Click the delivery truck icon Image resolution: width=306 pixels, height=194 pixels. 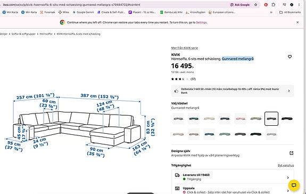177,175
